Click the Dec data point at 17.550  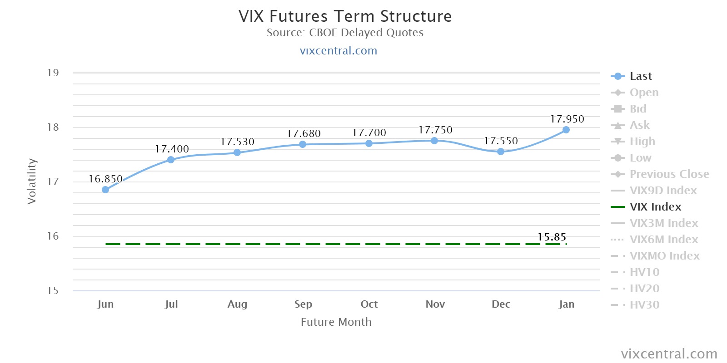coord(501,152)
